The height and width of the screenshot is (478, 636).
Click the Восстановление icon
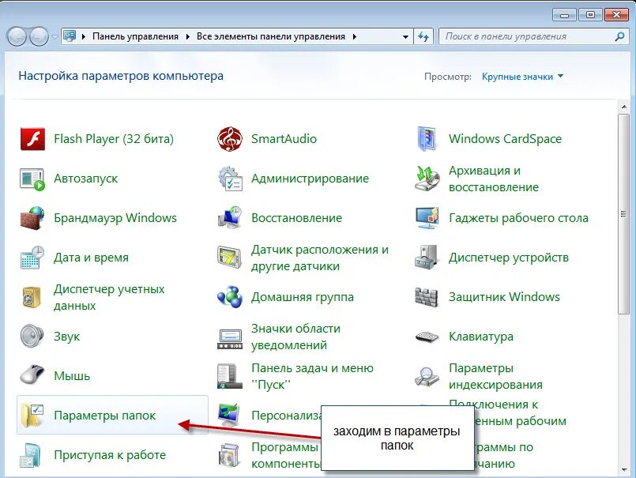(230, 218)
